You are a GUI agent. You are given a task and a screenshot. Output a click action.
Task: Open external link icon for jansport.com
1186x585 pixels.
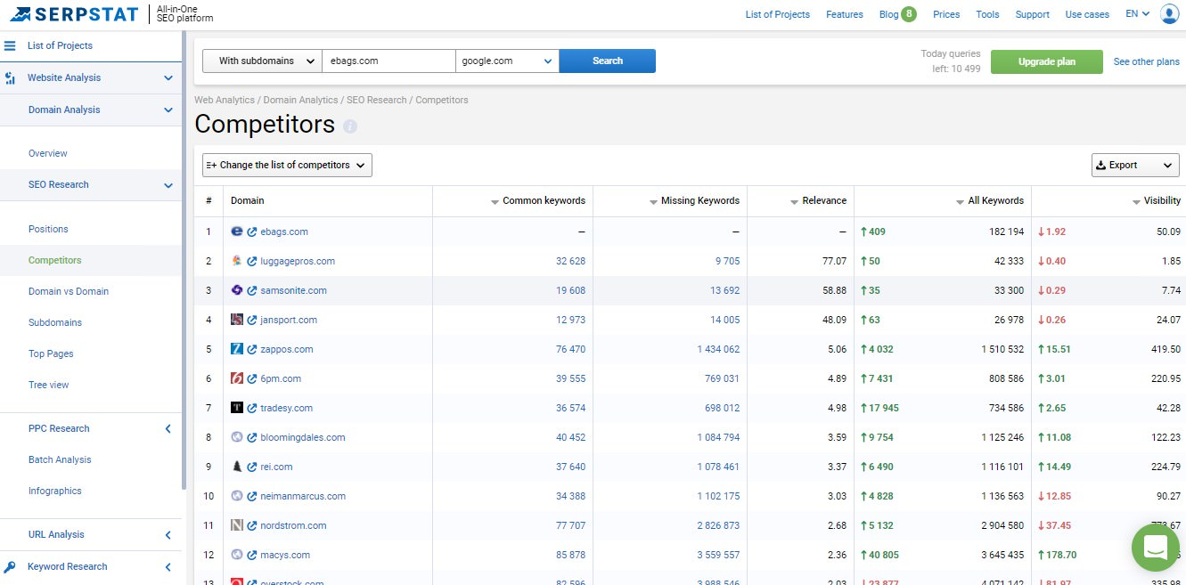(252, 321)
